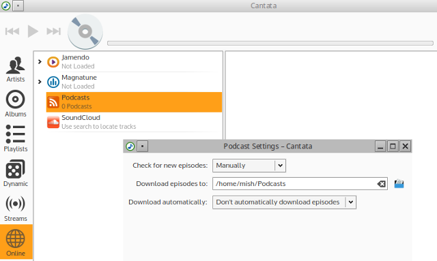Skip to the next track
437x261 pixels.
[53, 31]
